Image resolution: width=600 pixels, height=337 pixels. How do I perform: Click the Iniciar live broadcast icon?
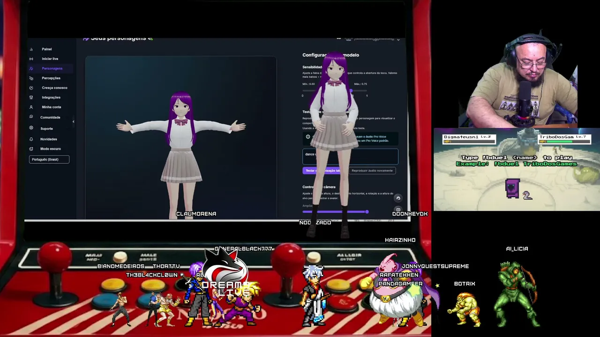[x=31, y=59]
